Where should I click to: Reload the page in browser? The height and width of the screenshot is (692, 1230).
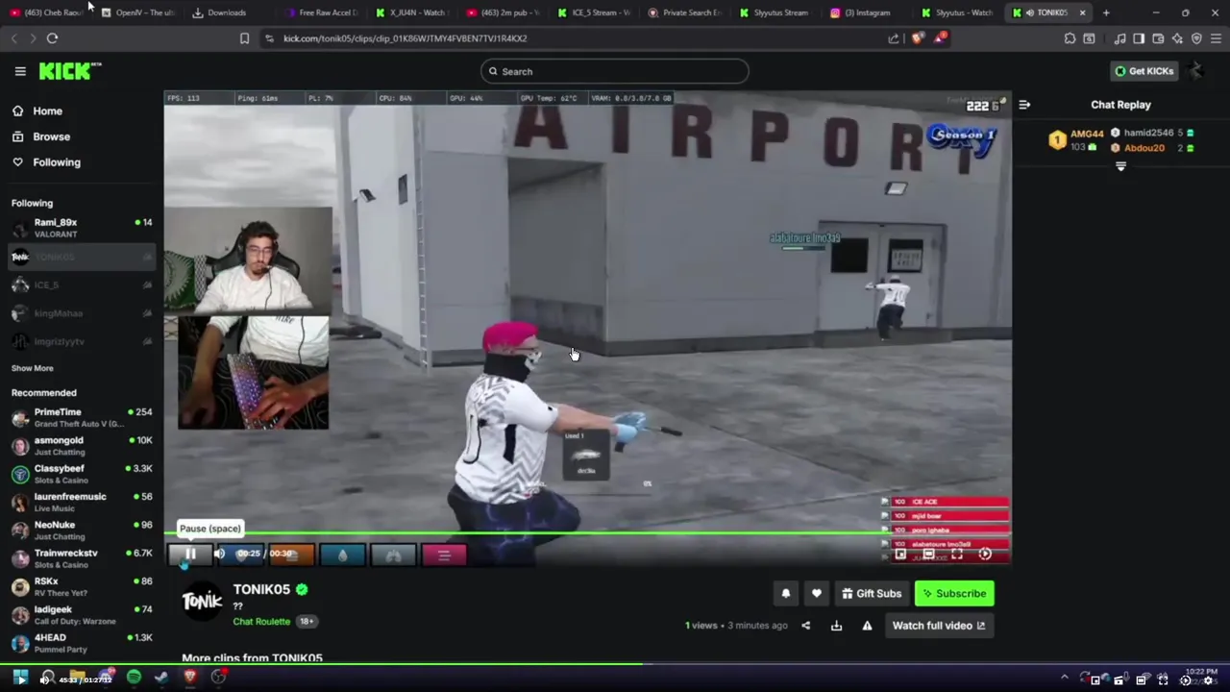pyautogui.click(x=52, y=38)
